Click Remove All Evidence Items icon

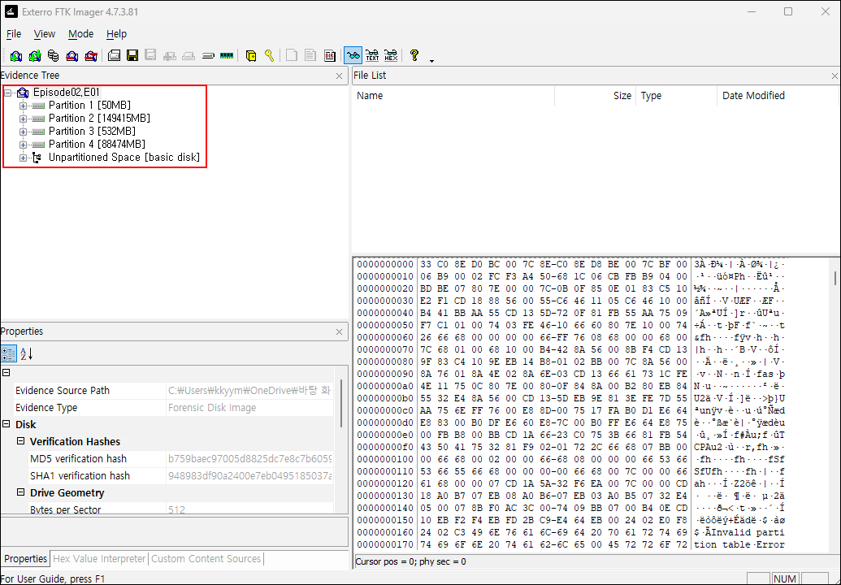coord(91,55)
